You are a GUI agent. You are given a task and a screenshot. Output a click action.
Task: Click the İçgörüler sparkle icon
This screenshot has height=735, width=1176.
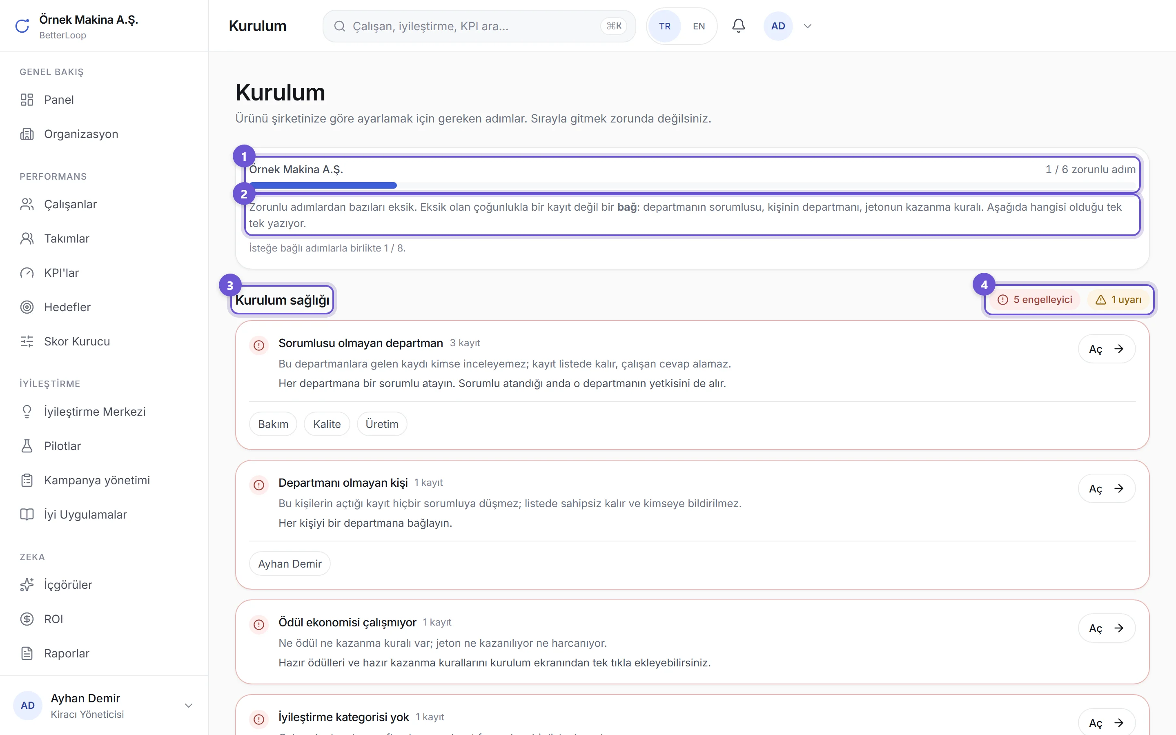pyautogui.click(x=27, y=585)
